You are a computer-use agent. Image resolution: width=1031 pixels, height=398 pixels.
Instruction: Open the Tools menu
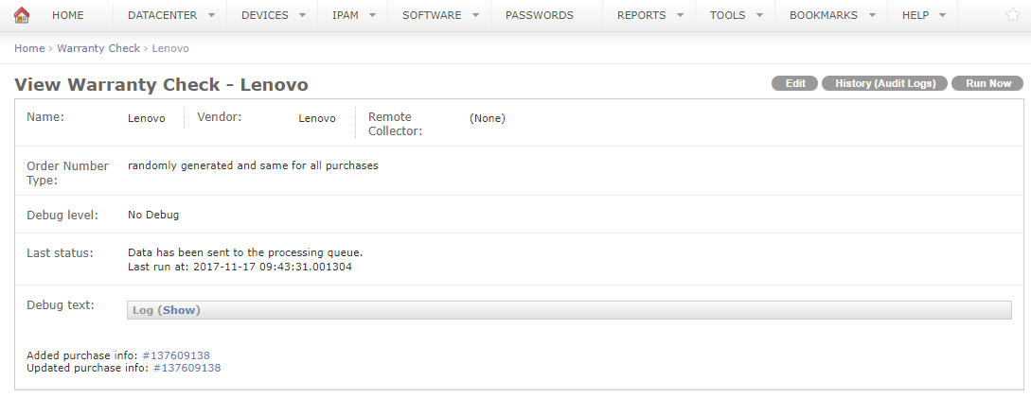click(x=735, y=15)
